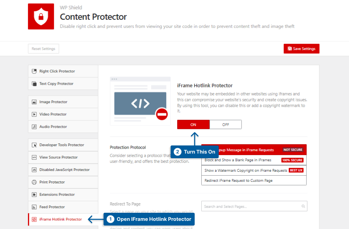Open the View Source Protector tab
349x229 pixels.
[x=58, y=157]
